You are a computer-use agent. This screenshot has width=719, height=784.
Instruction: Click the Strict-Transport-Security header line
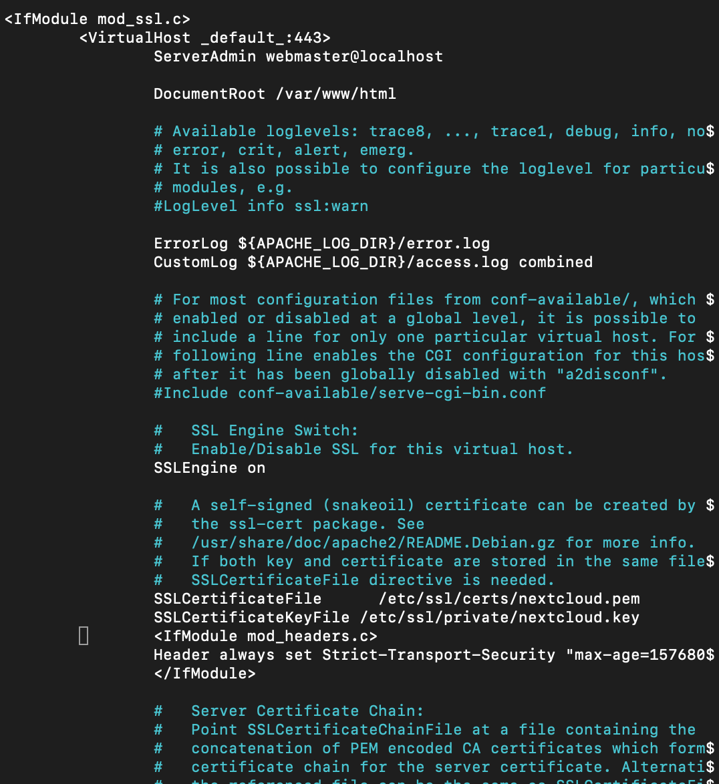[433, 654]
